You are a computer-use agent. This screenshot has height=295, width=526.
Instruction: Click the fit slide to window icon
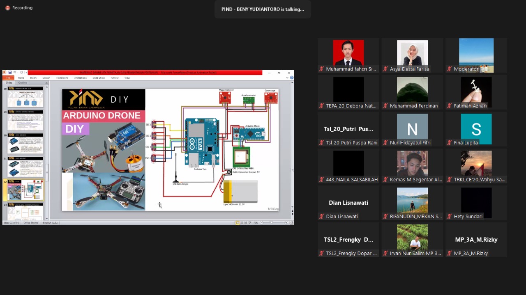pos(291,223)
